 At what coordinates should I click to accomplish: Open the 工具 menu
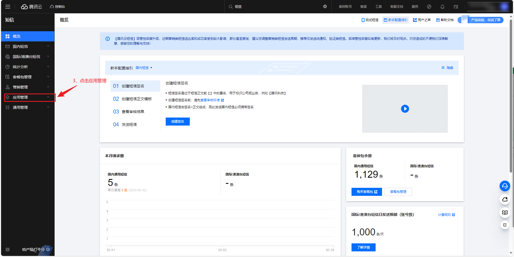pyautogui.click(x=378, y=7)
